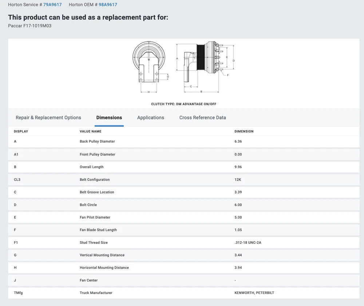Select the Bolt Circle row
This screenshot has width=364, height=306.
click(88, 205)
